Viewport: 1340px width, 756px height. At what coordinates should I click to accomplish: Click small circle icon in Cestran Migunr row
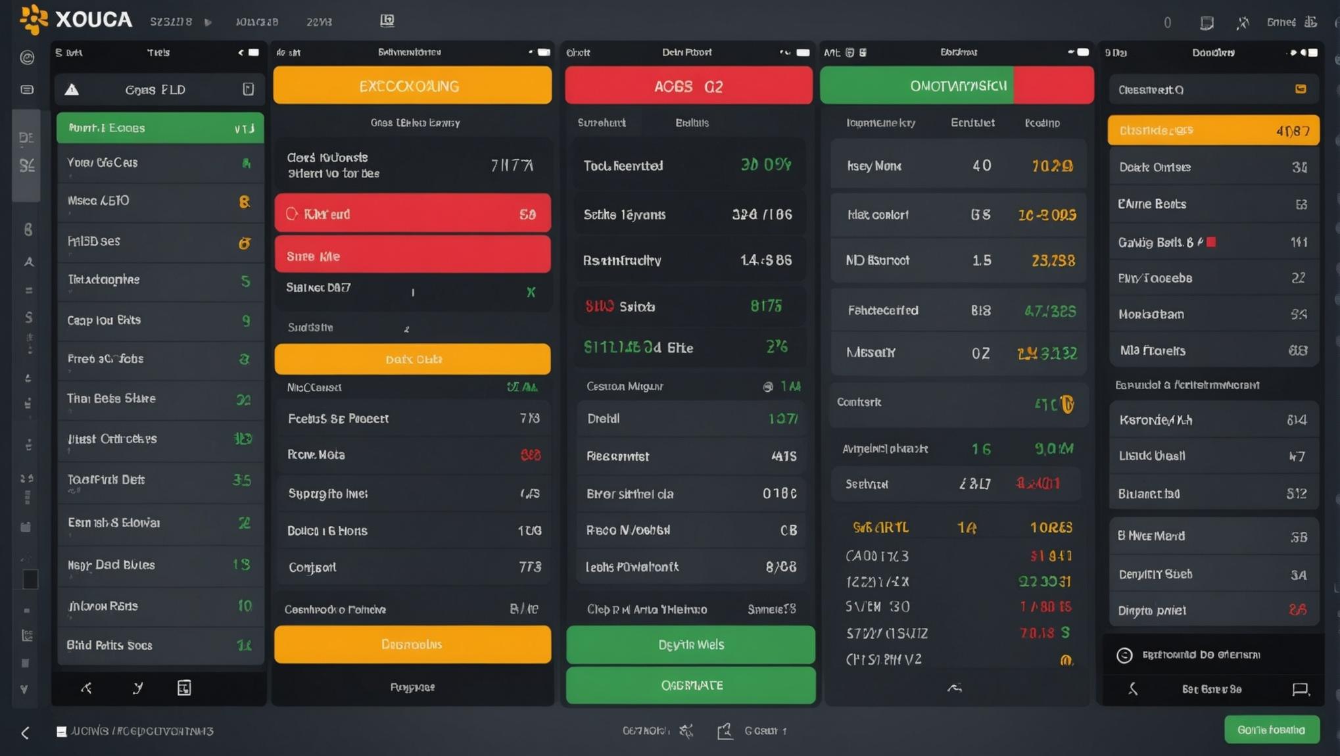pyautogui.click(x=767, y=387)
